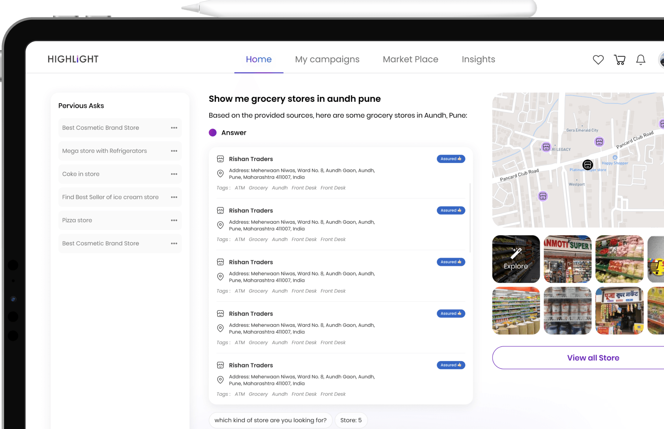Click View all Store button
Image resolution: width=664 pixels, height=429 pixels.
(593, 358)
